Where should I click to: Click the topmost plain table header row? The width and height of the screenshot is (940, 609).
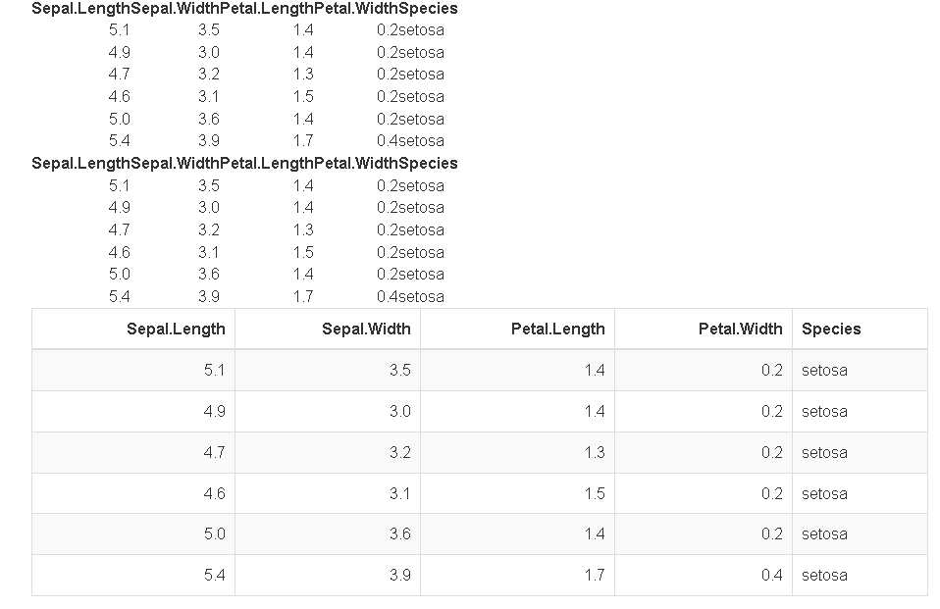[x=244, y=9]
